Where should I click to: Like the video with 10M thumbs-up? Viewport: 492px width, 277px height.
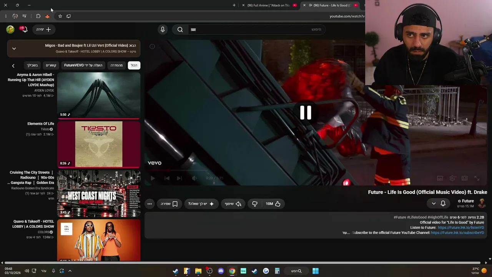tap(273, 204)
